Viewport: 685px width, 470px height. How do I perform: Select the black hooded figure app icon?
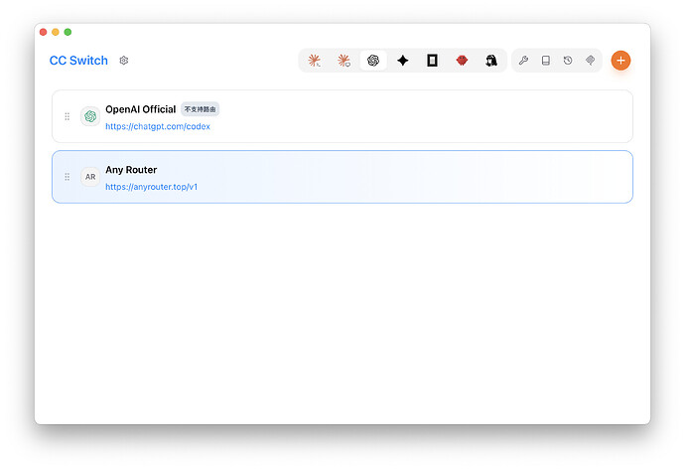pyautogui.click(x=491, y=61)
